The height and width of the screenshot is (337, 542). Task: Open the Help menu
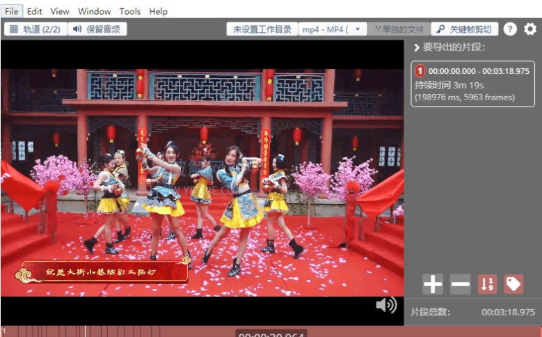(159, 11)
